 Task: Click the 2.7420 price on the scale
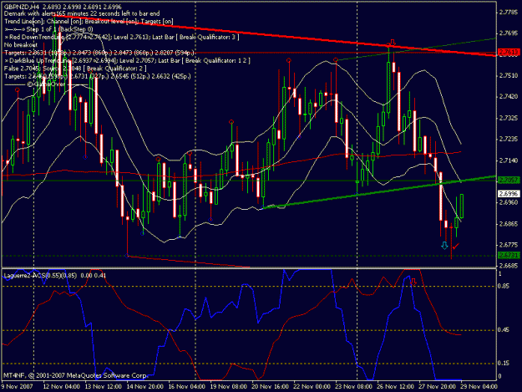[509, 97]
